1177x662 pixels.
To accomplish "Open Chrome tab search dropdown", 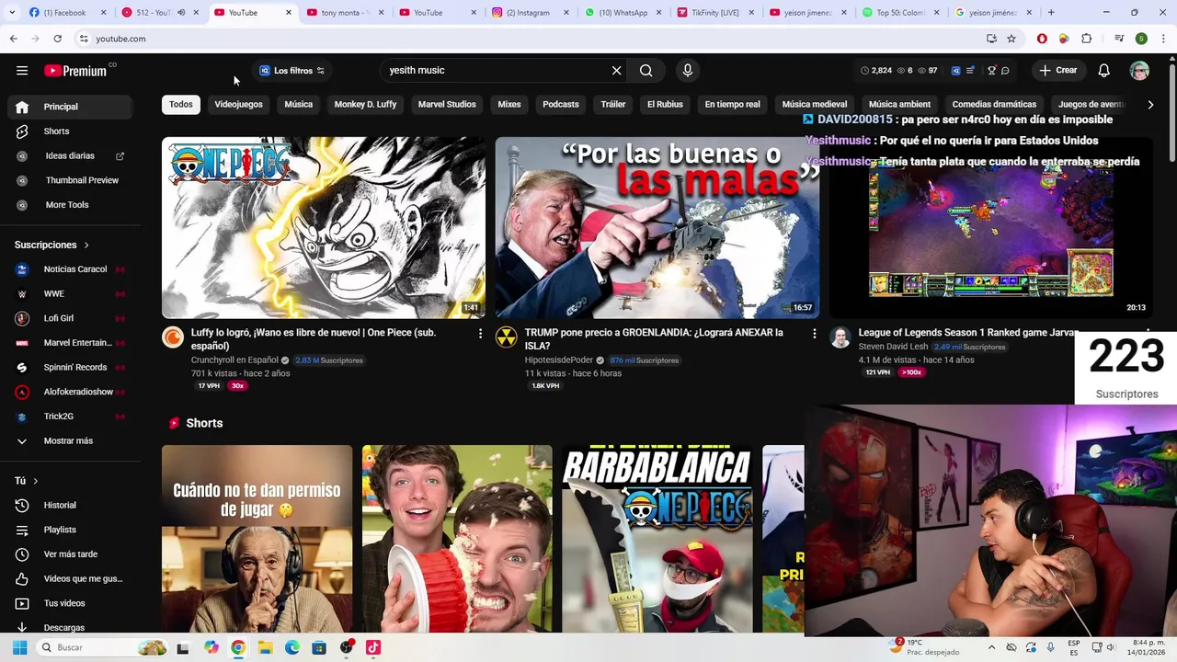I will click(10, 13).
